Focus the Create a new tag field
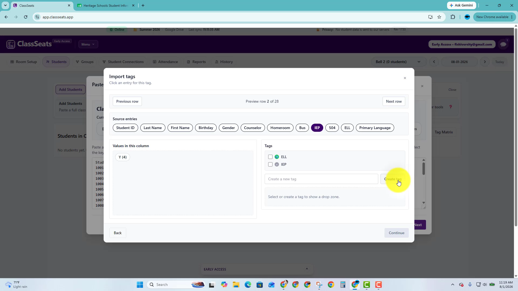Image resolution: width=518 pixels, height=291 pixels. (x=321, y=179)
